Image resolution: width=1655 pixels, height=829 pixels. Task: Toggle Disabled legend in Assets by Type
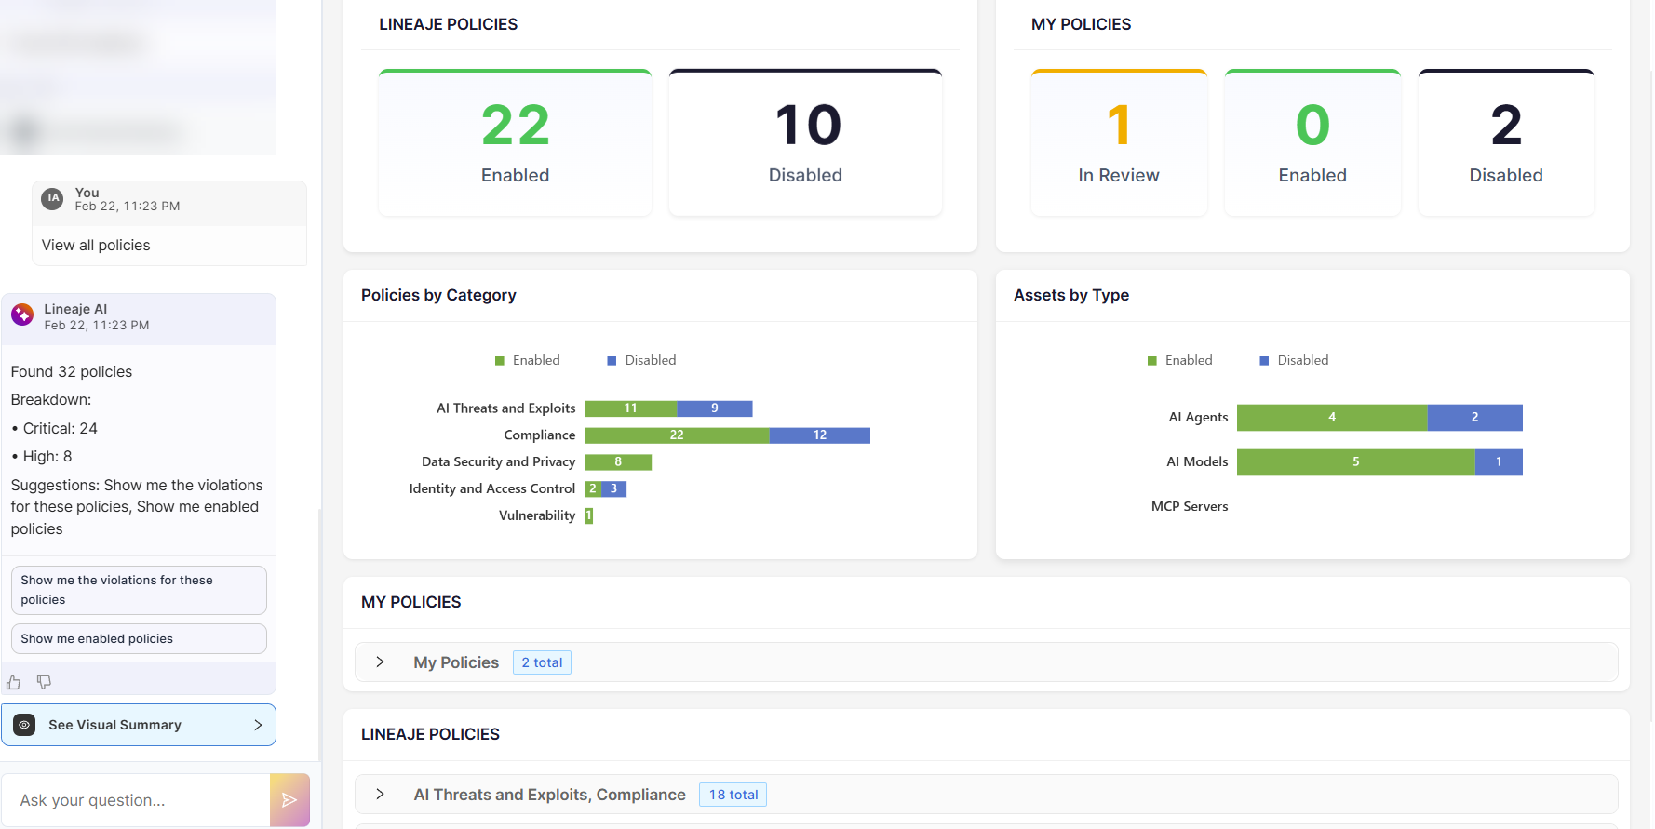pos(1294,360)
